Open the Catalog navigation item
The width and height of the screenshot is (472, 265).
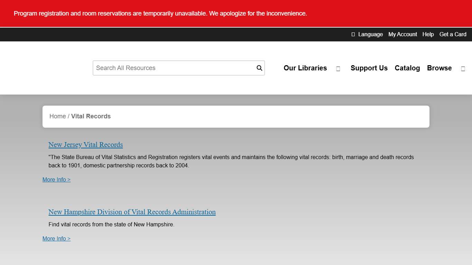click(x=407, y=68)
